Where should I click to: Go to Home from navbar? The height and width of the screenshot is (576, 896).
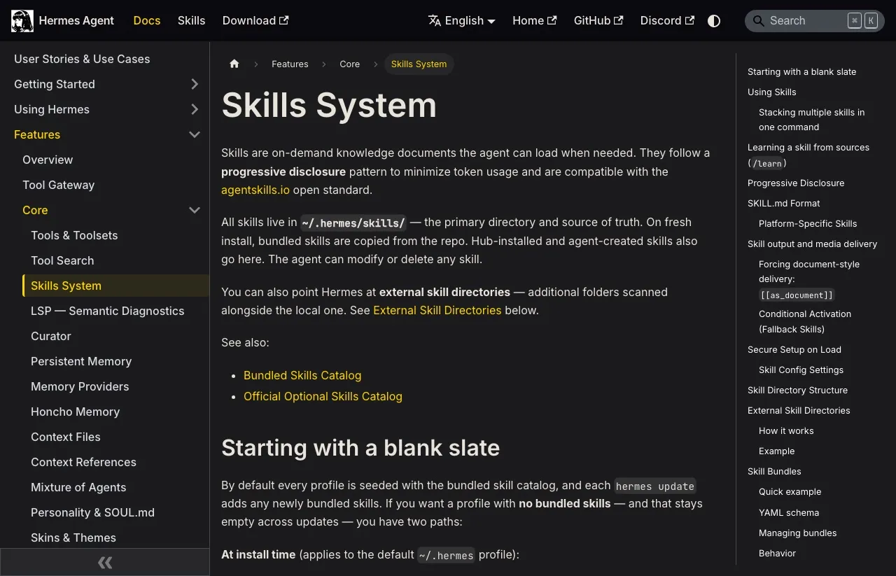pyautogui.click(x=535, y=21)
